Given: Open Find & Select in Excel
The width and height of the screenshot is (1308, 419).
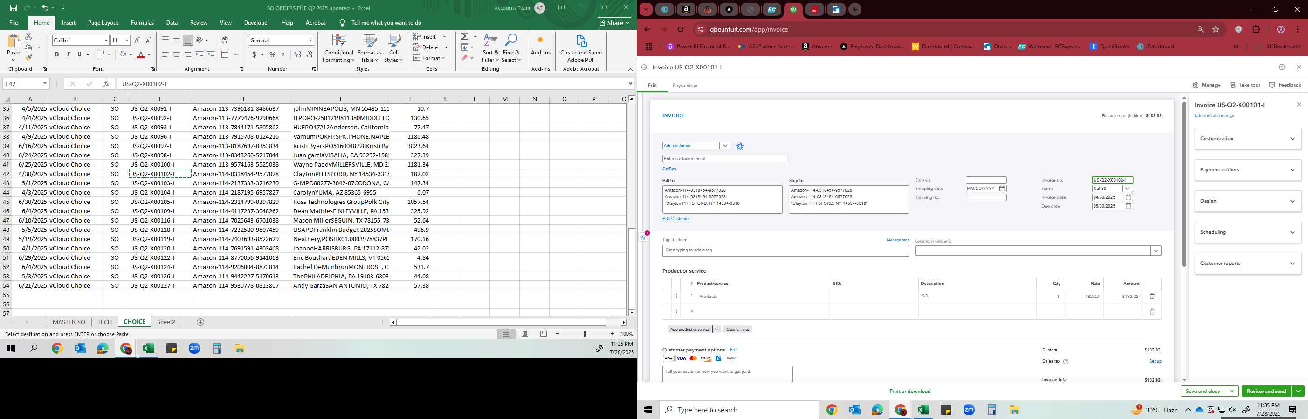Looking at the screenshot, I should pos(511,49).
